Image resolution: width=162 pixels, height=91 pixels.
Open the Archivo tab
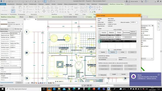pos(3,4)
